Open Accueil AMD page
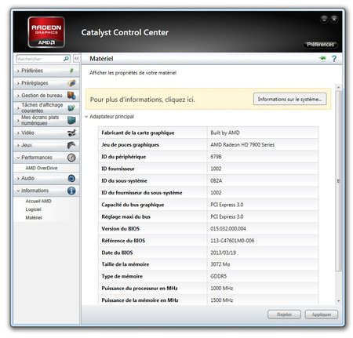This screenshot has width=353, height=338. 38,201
